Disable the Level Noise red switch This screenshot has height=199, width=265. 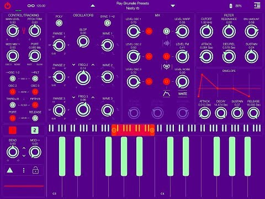(x=166, y=81)
